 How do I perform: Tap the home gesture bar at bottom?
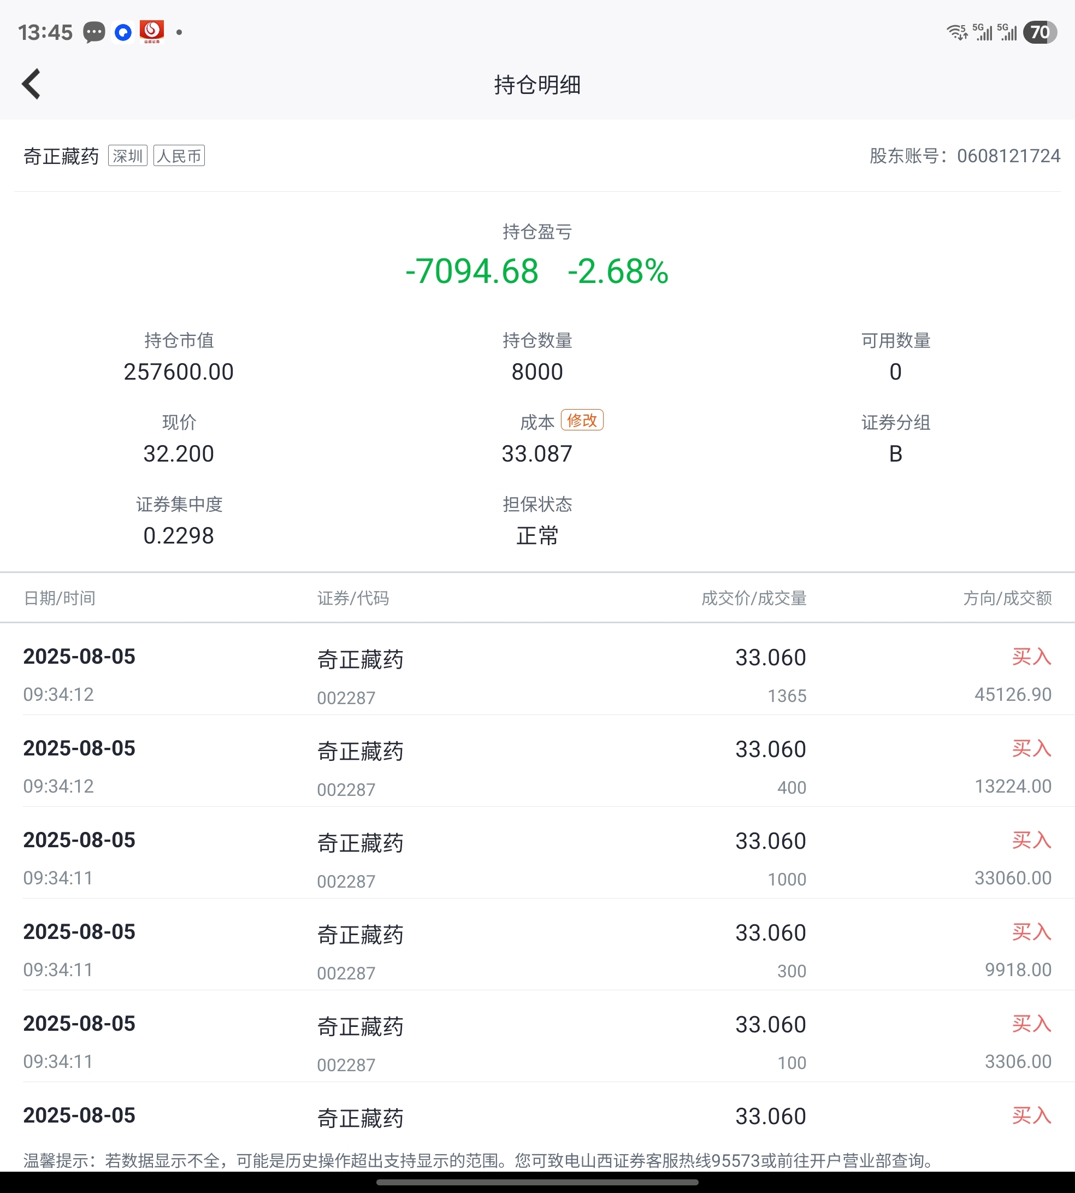click(537, 1183)
